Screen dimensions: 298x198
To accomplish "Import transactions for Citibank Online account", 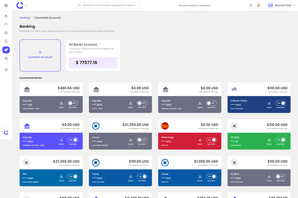I will tap(269, 103).
